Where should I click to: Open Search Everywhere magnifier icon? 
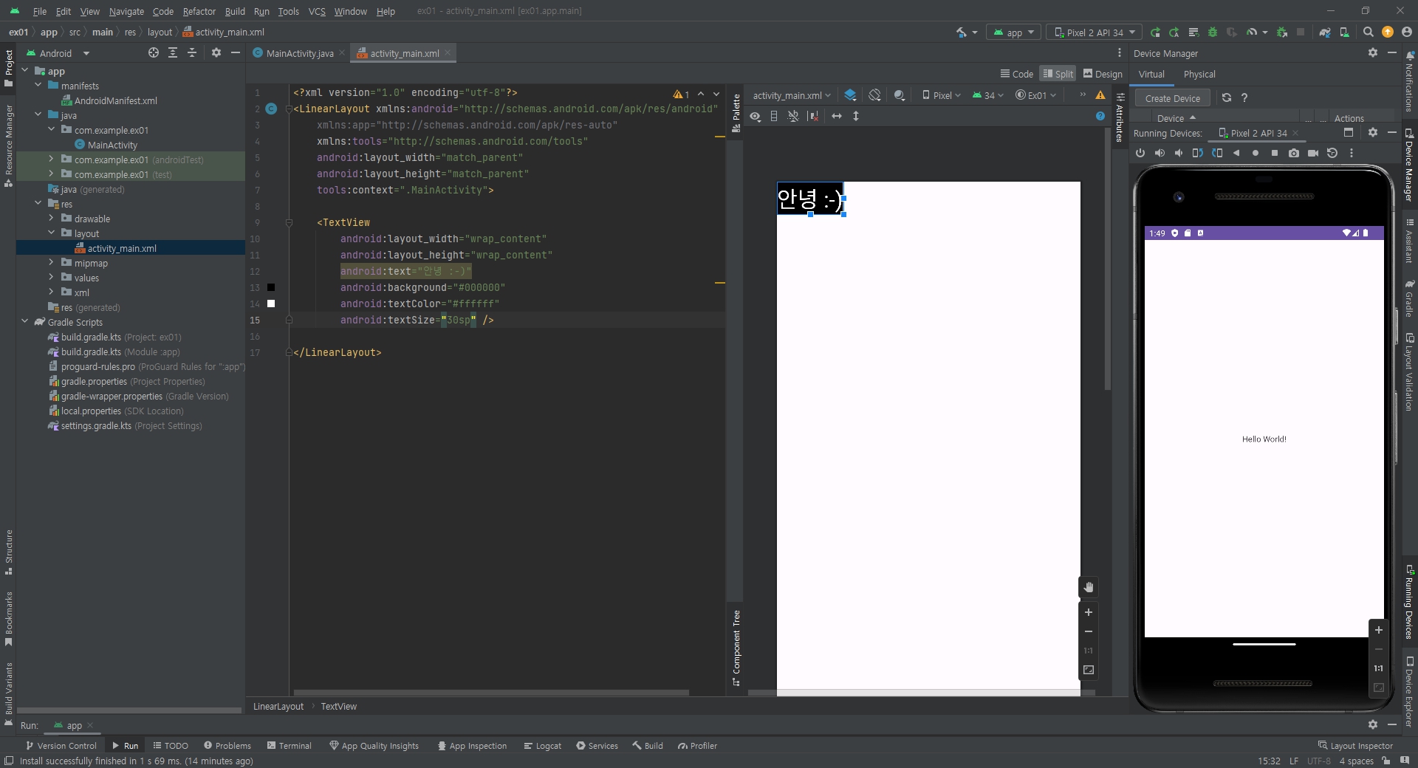pos(1368,32)
